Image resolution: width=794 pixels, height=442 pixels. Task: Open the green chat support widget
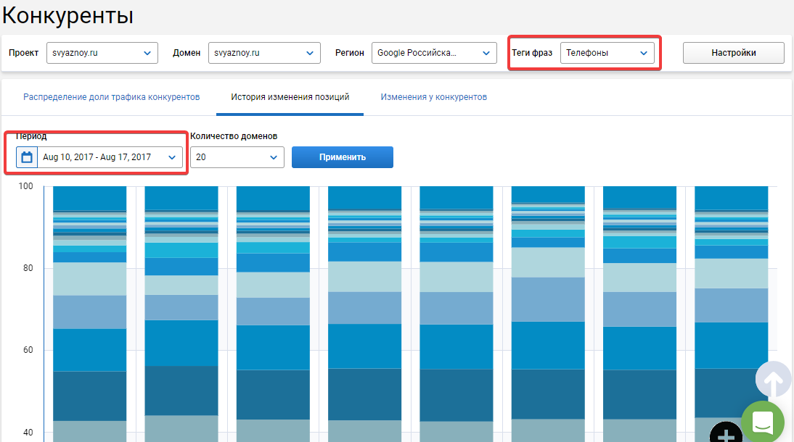[763, 421]
